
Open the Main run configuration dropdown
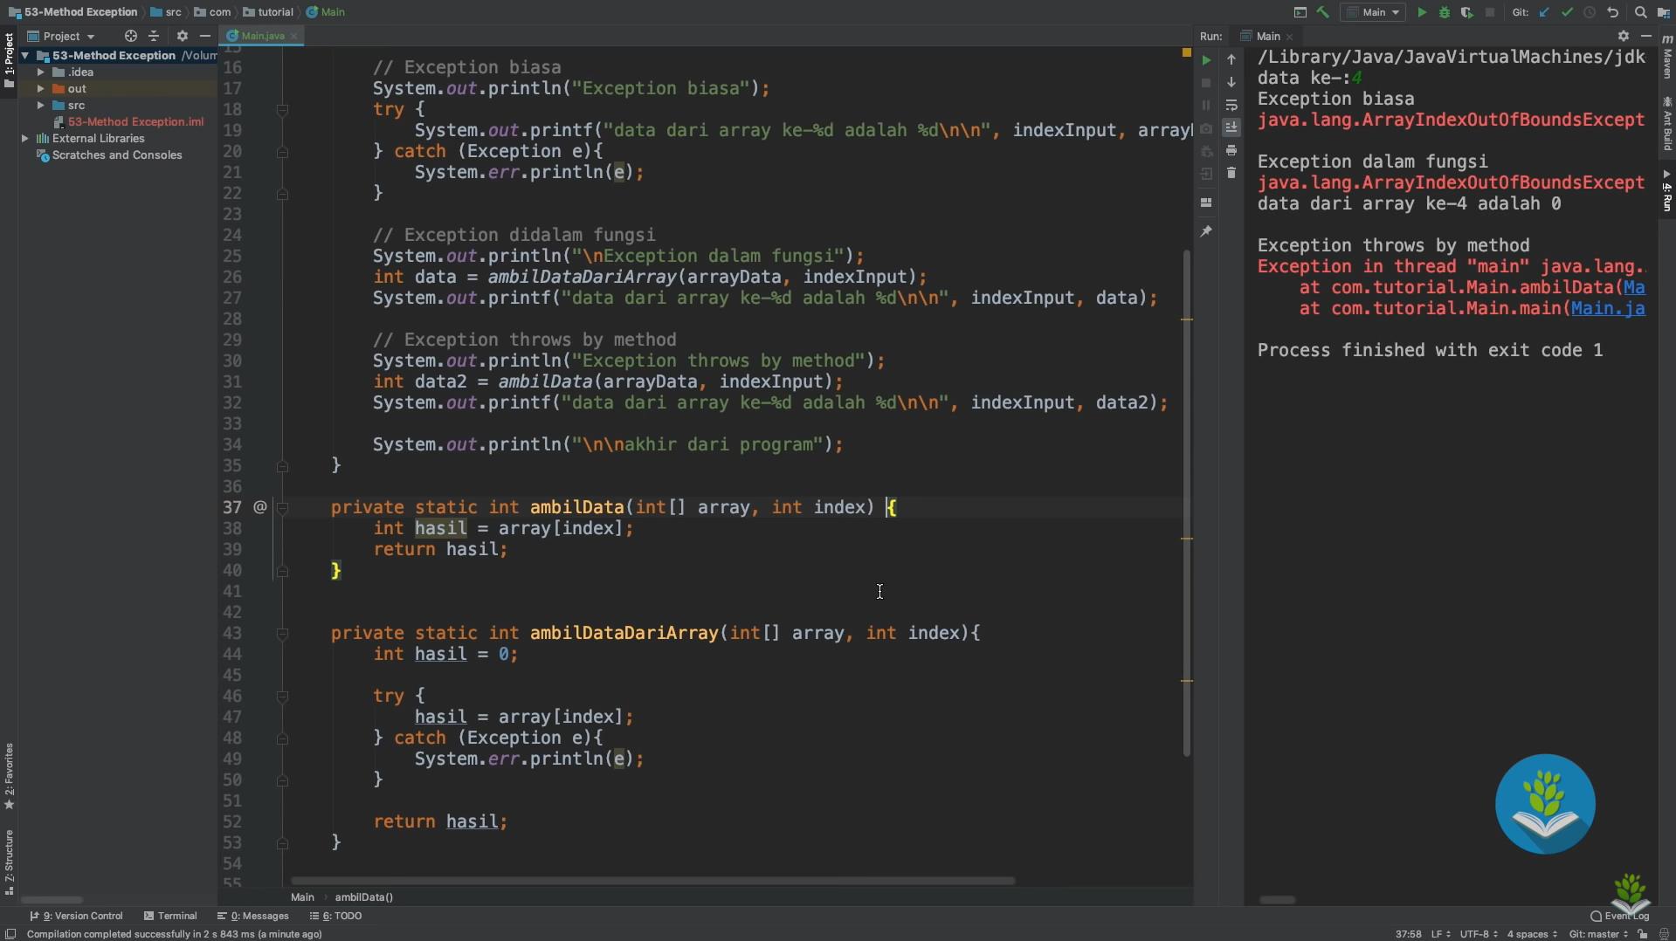[x=1373, y=12]
